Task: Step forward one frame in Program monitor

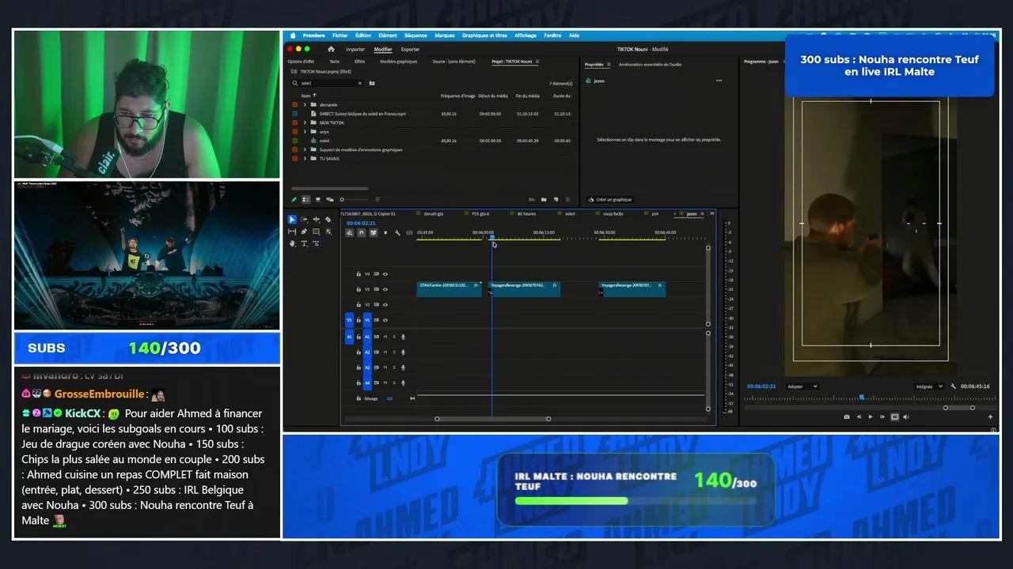Action: tap(882, 416)
